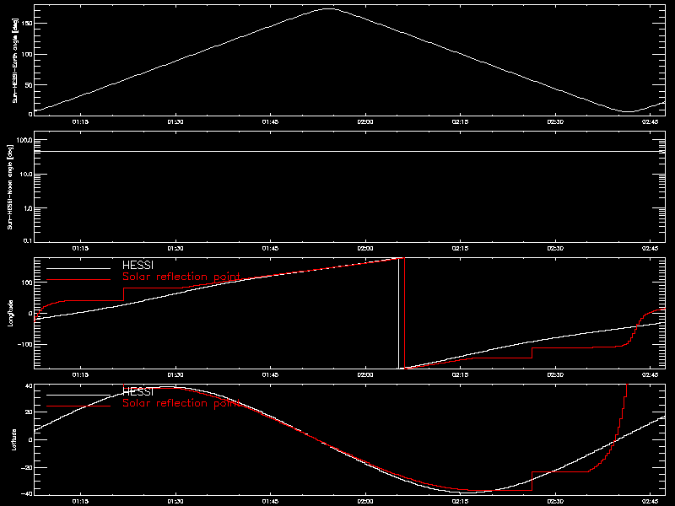Click red legend line sample in Latitude panel

[x=78, y=406]
